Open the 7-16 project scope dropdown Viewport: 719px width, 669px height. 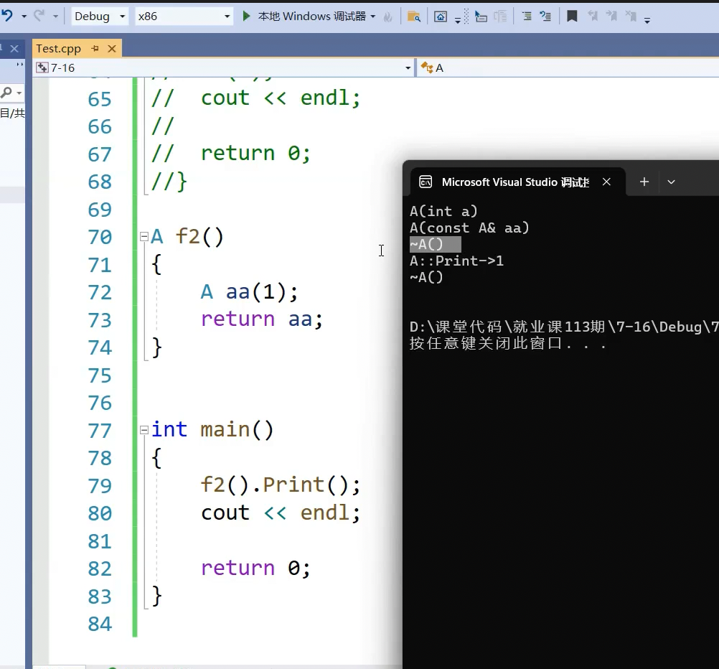click(x=224, y=68)
